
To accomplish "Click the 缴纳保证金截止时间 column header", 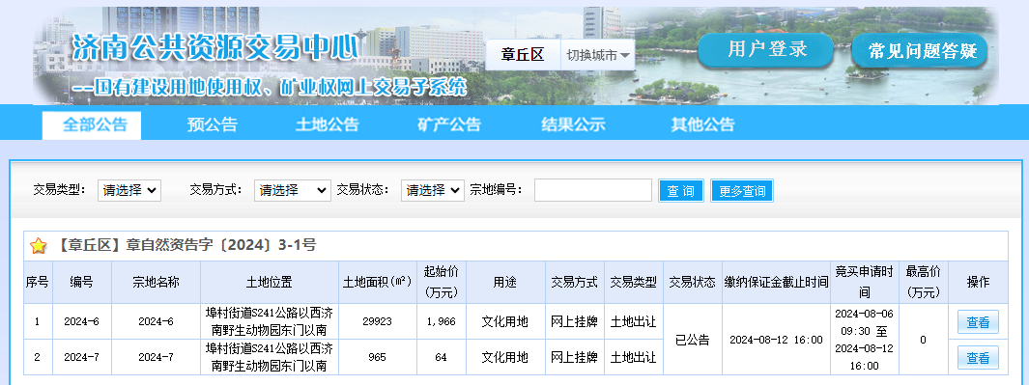I will 776,282.
